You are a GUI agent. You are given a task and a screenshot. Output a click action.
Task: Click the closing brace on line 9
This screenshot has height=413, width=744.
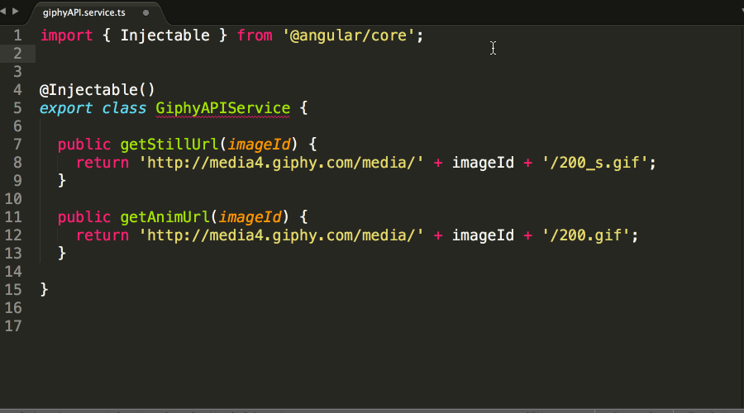[62, 180]
